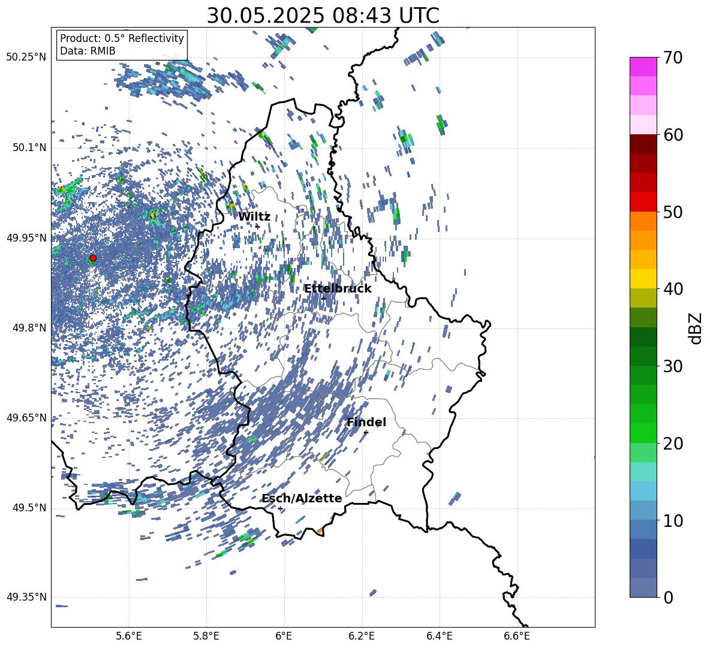This screenshot has width=710, height=648.
Task: Click the 50.1°N latitude label
Action: tap(29, 148)
